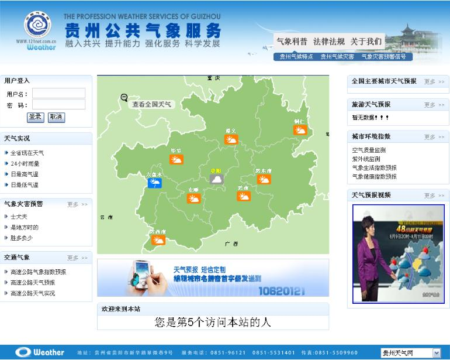Open the 气象科普 menu item
Viewport: 450px width, 360px height.
pos(292,42)
